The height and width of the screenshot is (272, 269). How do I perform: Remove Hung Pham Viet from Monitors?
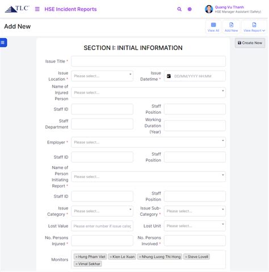pos(77,257)
